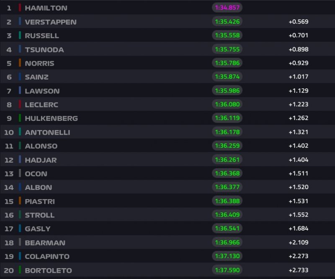This screenshot has width=335, height=279.
Task: Click the HADJAR driver name
Action: [x=41, y=160]
